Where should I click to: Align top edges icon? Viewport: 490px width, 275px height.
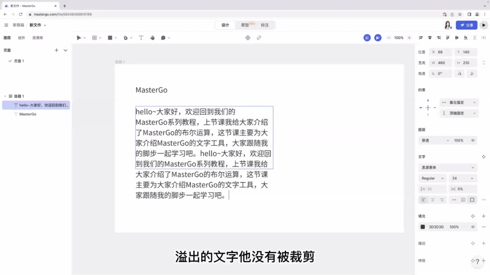[x=448, y=38]
